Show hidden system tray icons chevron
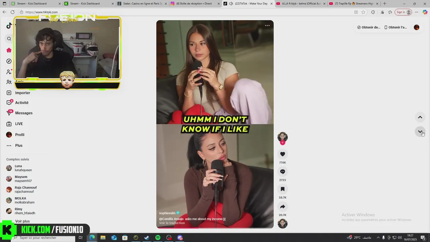The image size is (430, 242). (x=378, y=238)
